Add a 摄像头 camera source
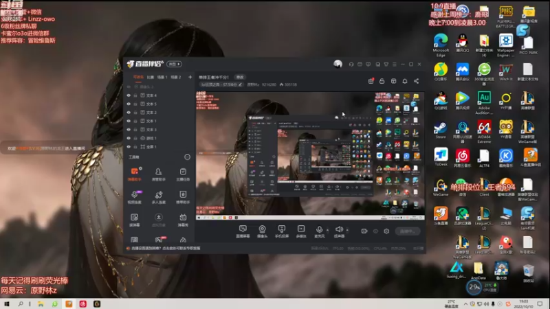This screenshot has width=550, height=309. (262, 231)
